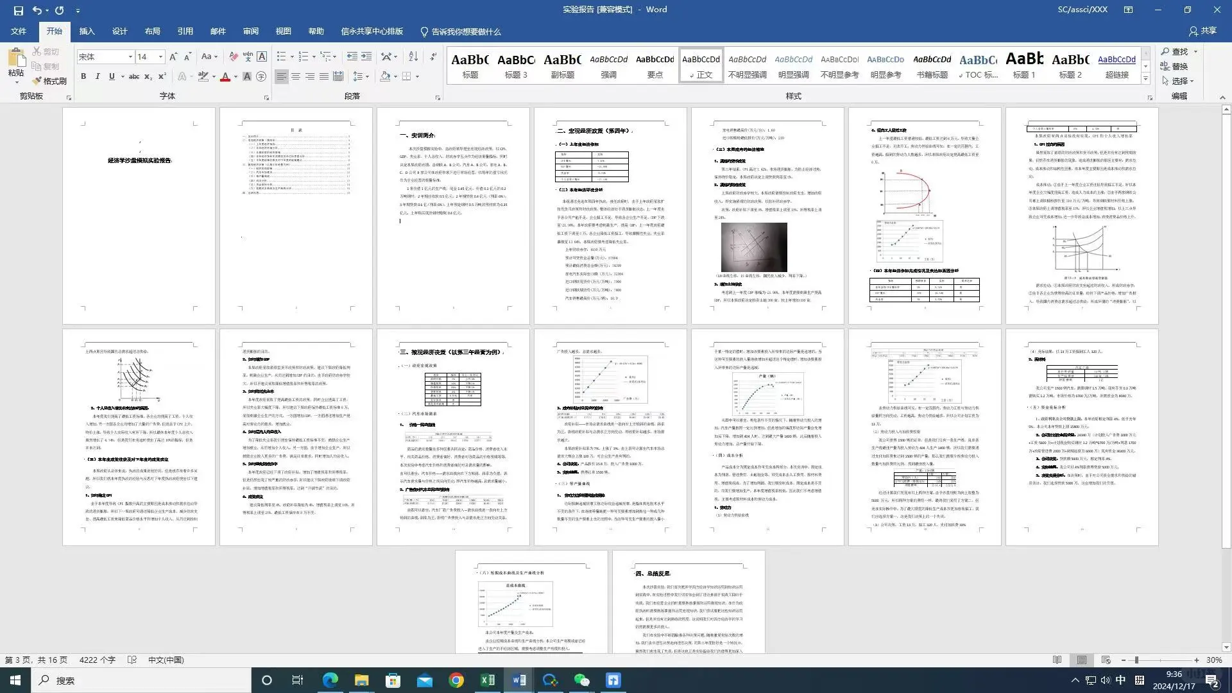
Task: Expand the styles gallery with the More arrow
Action: pos(1145,79)
